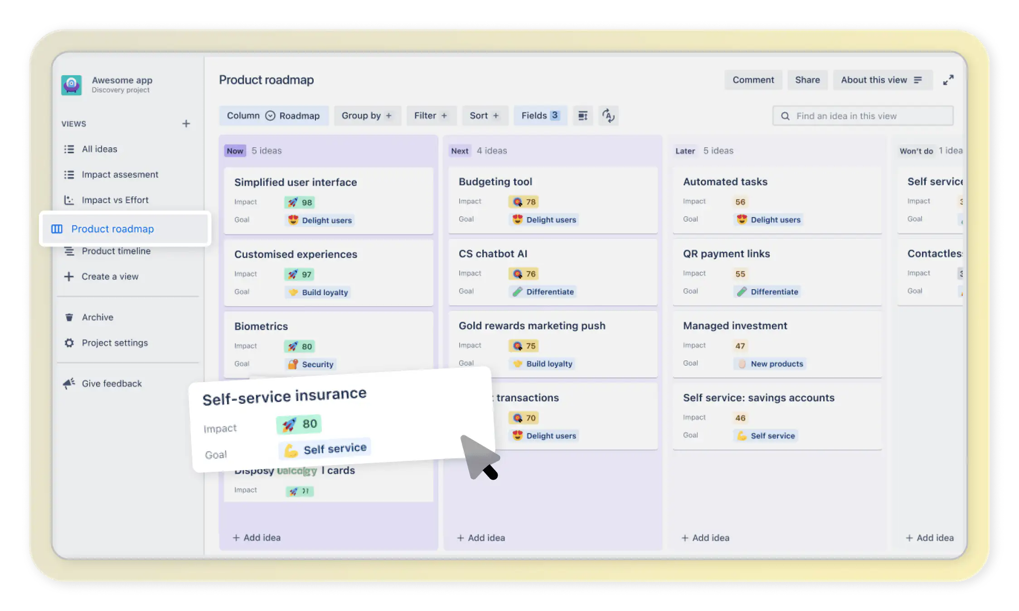Click the search magnifier icon
Image resolution: width=1019 pixels, height=611 pixels.
(785, 116)
